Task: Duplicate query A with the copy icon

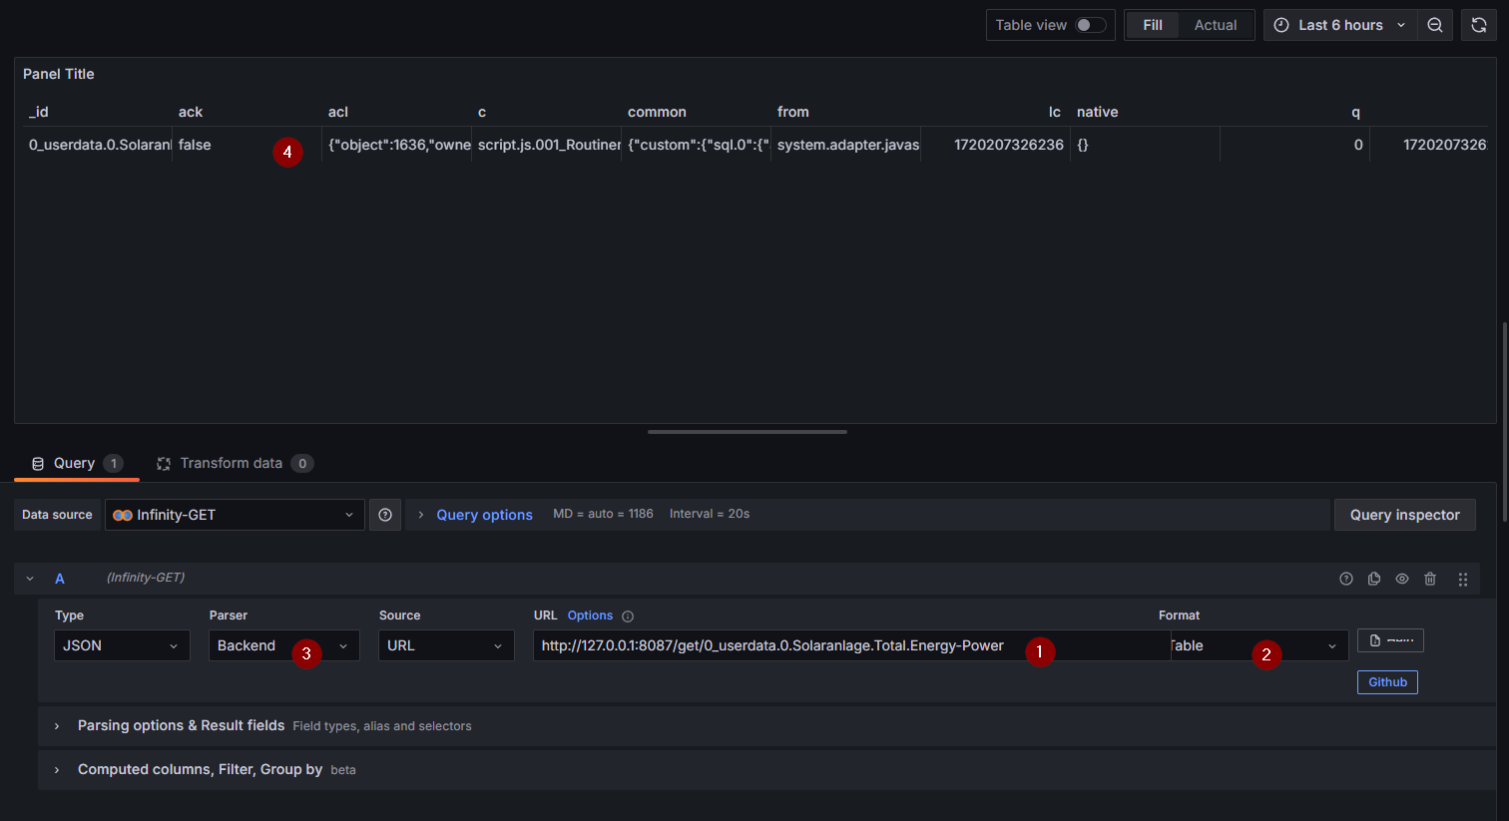Action: point(1374,579)
